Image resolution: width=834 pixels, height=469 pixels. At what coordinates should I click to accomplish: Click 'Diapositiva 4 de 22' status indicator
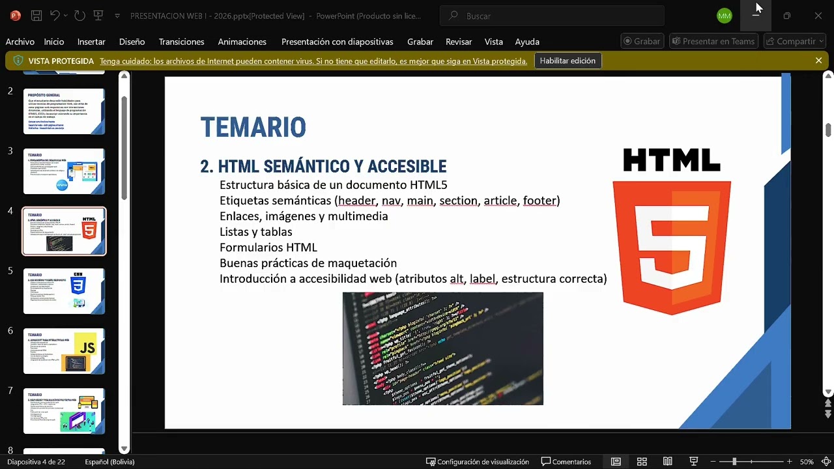36,462
